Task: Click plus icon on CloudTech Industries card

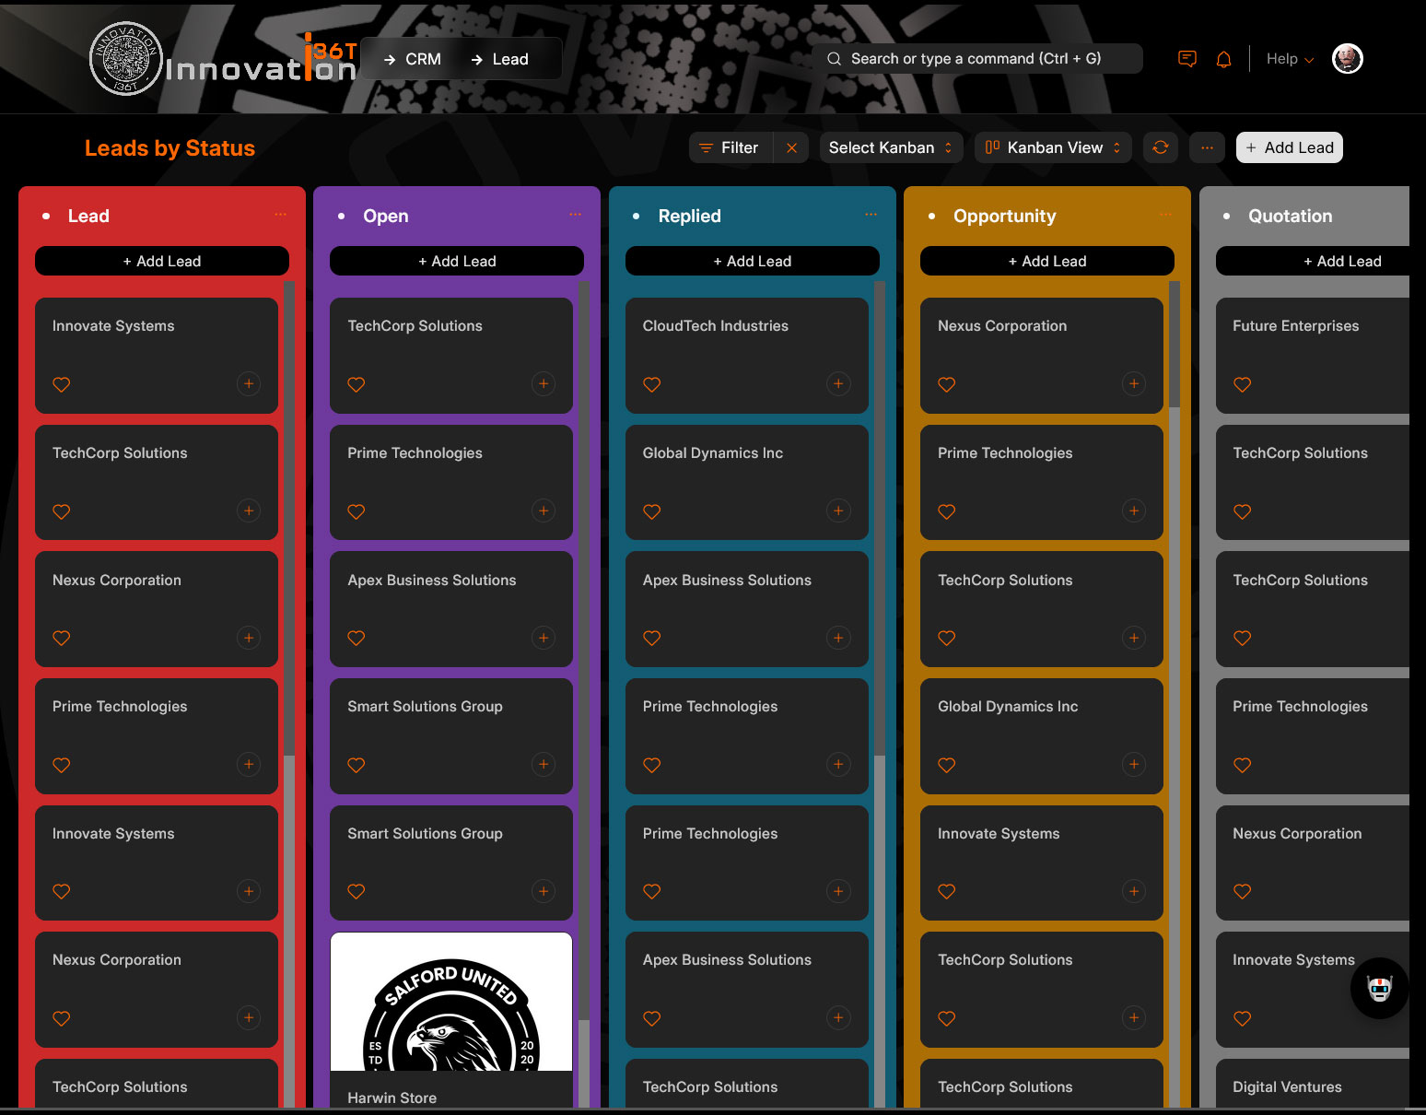Action: (x=838, y=384)
